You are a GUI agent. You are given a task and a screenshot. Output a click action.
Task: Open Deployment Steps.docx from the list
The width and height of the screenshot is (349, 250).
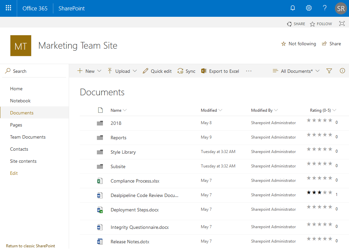pos(134,209)
